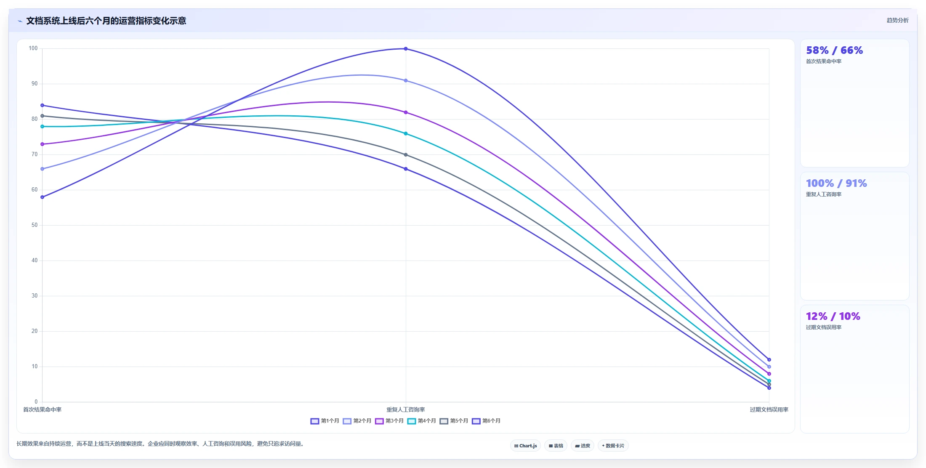Viewport: 926px width, 468px height.
Task: Click the 58 data point at 首次结果命中率
Action: point(42,197)
